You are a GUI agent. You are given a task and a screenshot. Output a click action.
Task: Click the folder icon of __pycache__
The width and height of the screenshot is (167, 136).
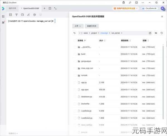coord(79,47)
